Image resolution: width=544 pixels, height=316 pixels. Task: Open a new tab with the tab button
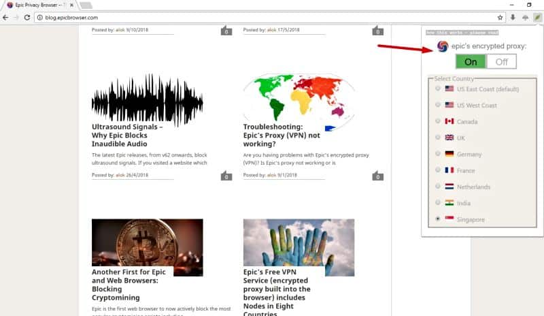tap(86, 5)
